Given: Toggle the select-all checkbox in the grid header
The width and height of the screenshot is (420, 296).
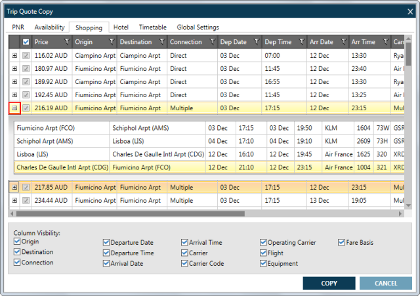Looking at the screenshot, I should tap(26, 42).
